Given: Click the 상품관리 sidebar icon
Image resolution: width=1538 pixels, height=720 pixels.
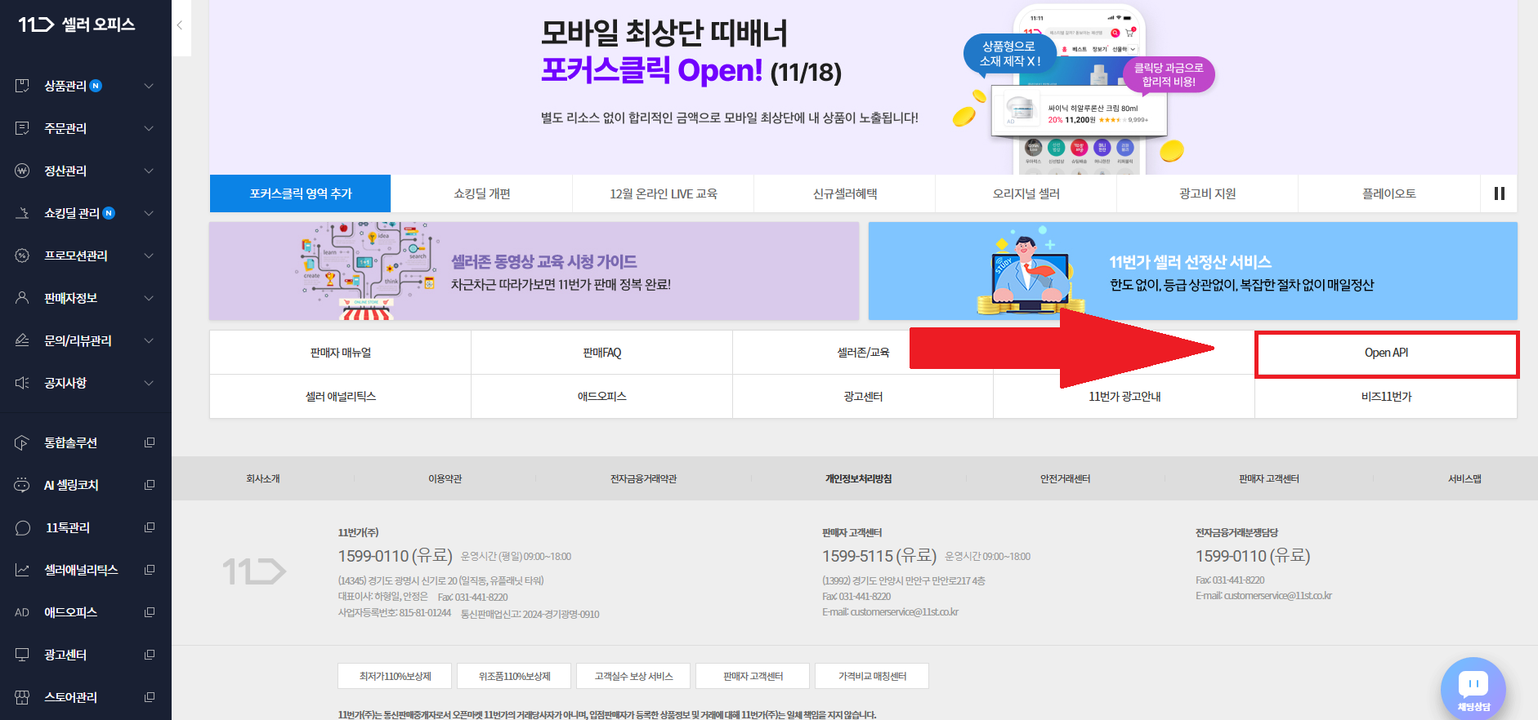Looking at the screenshot, I should pos(22,86).
